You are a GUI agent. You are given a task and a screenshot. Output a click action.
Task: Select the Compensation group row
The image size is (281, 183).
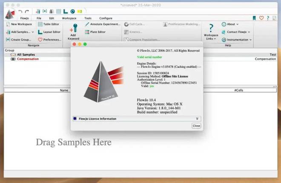tap(27, 59)
